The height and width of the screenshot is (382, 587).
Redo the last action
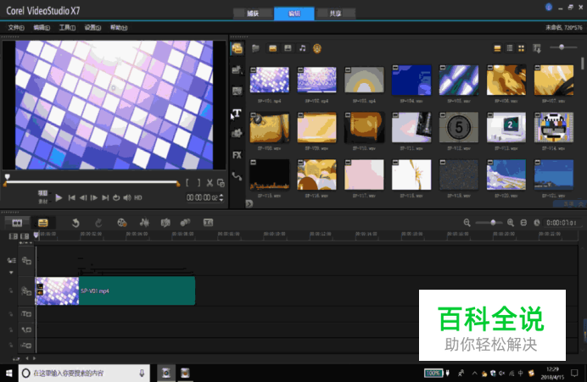(98, 223)
